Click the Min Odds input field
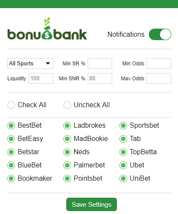The height and width of the screenshot is (214, 178). tap(159, 63)
